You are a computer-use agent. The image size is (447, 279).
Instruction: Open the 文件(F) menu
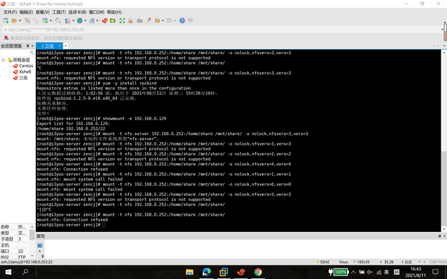[x=10, y=12]
